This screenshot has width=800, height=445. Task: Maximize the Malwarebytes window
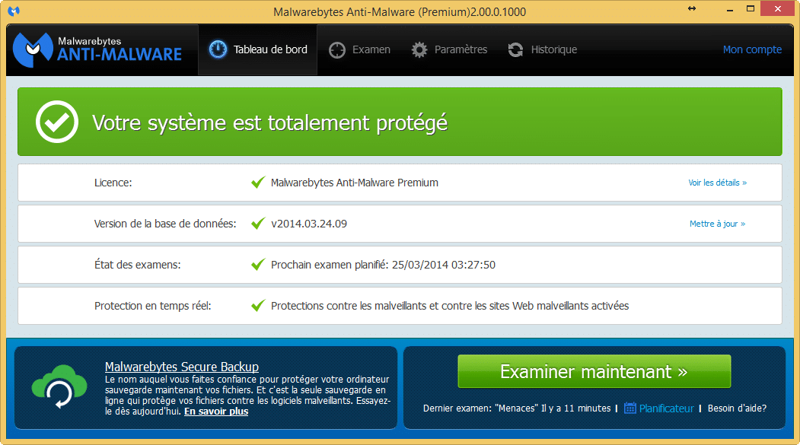coord(750,8)
